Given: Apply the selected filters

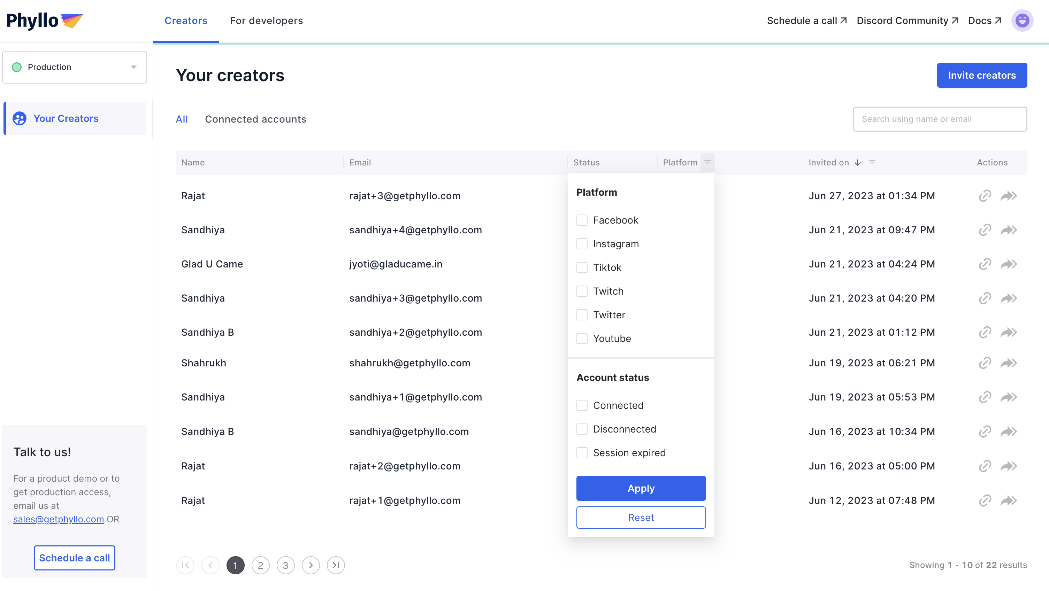Looking at the screenshot, I should tap(641, 488).
